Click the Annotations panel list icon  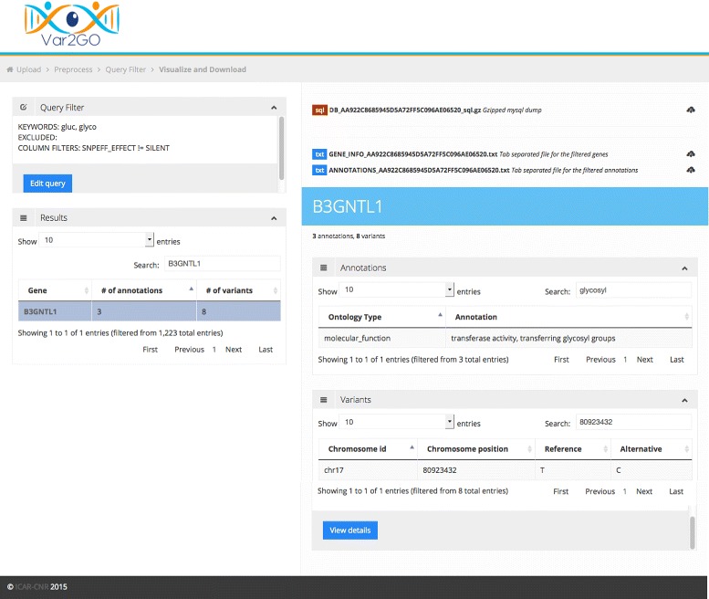pyautogui.click(x=323, y=268)
